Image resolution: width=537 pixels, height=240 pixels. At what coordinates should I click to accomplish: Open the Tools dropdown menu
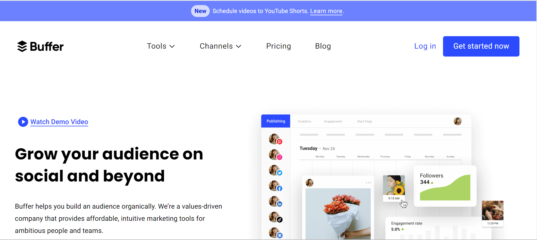161,46
